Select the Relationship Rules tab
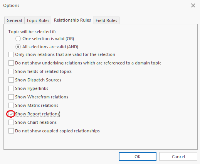Image resolution: width=200 pixels, height=164 pixels. 72,20
